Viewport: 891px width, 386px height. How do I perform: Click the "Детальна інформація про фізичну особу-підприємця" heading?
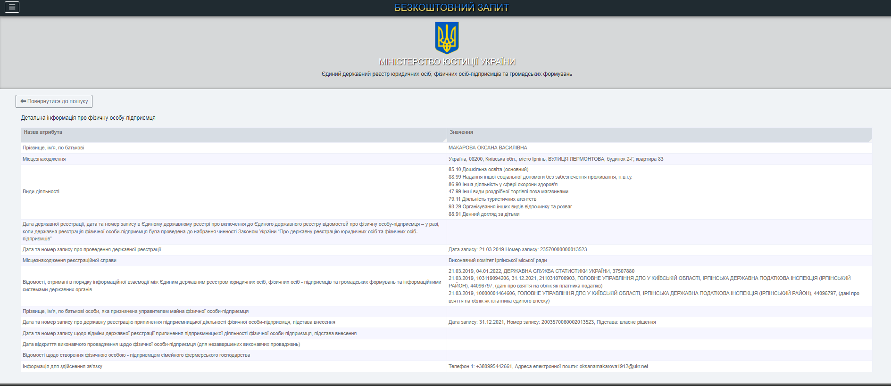click(x=88, y=118)
